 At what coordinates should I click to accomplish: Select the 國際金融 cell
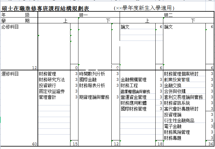pos(88,80)
